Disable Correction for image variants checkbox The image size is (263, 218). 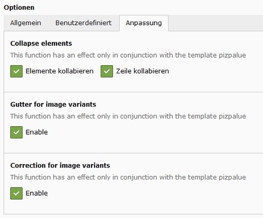[x=16, y=193]
